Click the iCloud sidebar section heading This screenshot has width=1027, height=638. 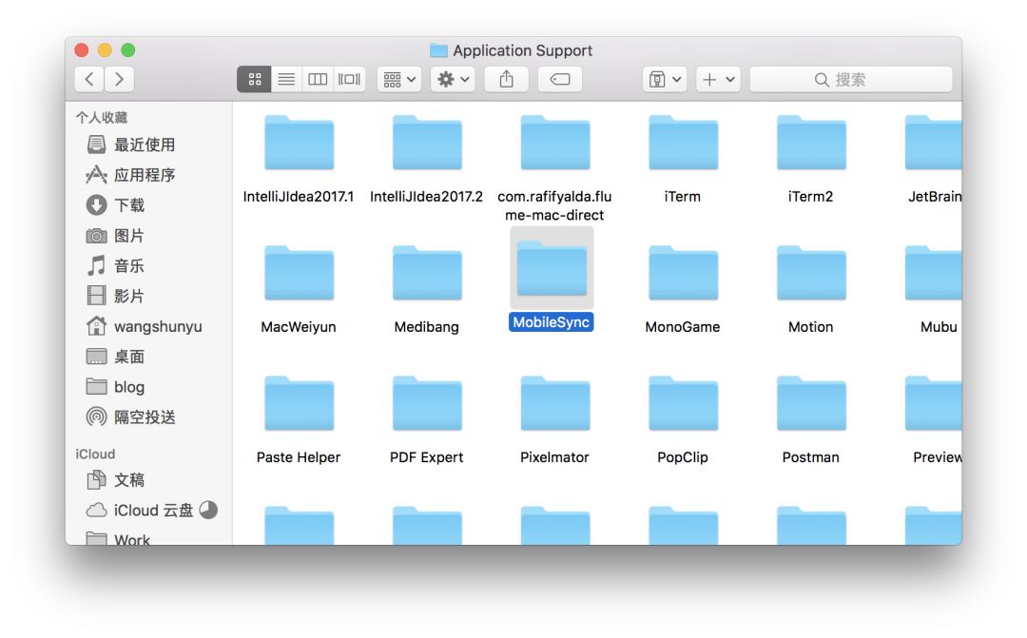click(95, 454)
